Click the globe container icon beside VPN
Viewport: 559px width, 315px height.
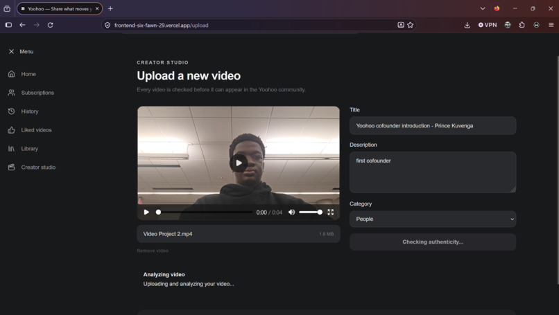508,25
